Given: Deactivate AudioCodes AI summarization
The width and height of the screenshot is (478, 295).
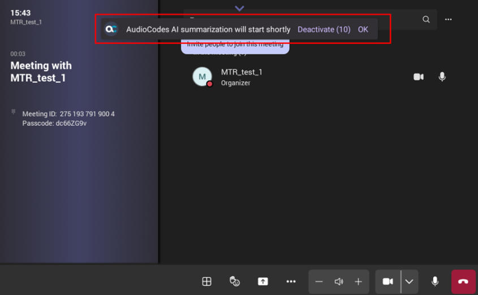Looking at the screenshot, I should tap(324, 29).
